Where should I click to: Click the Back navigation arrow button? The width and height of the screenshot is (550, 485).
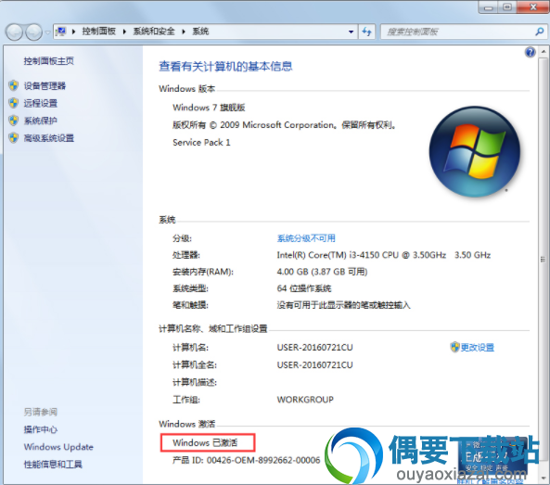click(15, 32)
